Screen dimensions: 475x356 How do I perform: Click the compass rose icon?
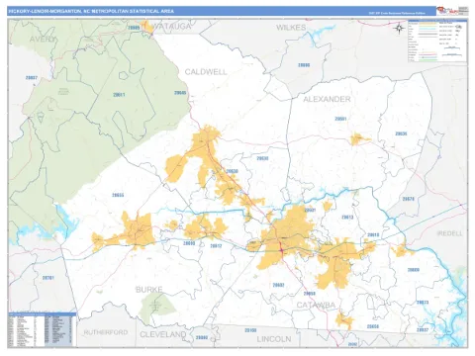coord(400,29)
